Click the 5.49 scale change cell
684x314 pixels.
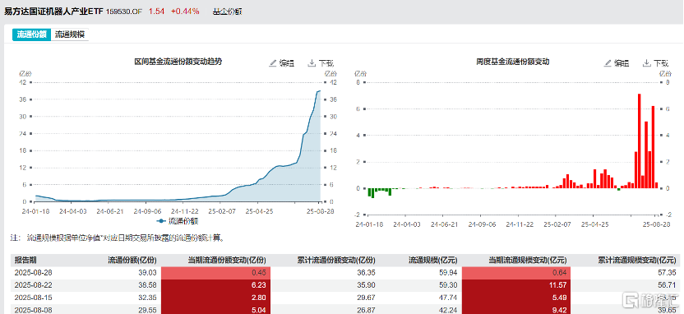tap(516, 297)
